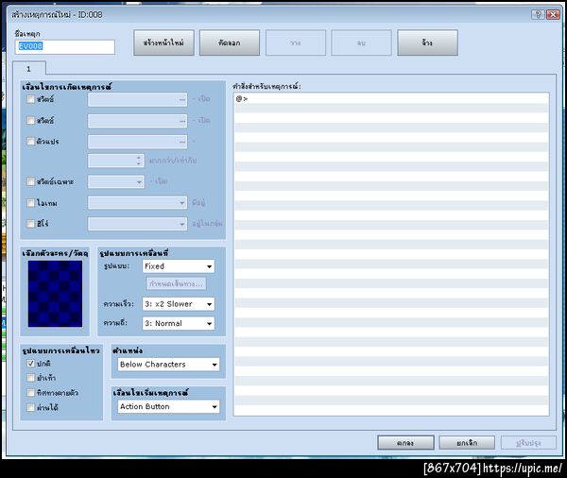The height and width of the screenshot is (478, 567).
Task: Close the event editor with the red X
Action: 553,14
